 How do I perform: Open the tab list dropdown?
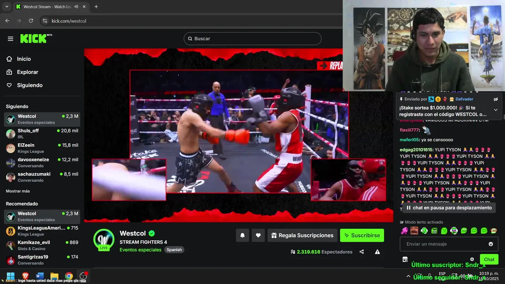point(7,7)
